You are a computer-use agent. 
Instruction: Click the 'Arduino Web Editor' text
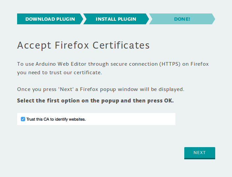pyautogui.click(x=57, y=64)
